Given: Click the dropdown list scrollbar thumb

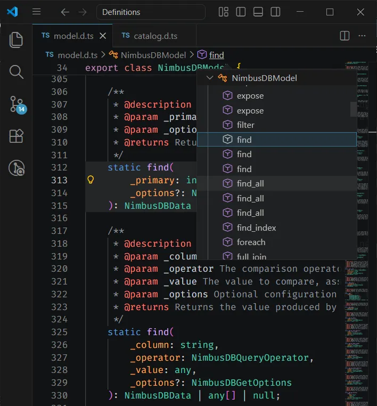Looking at the screenshot, I should click(354, 109).
